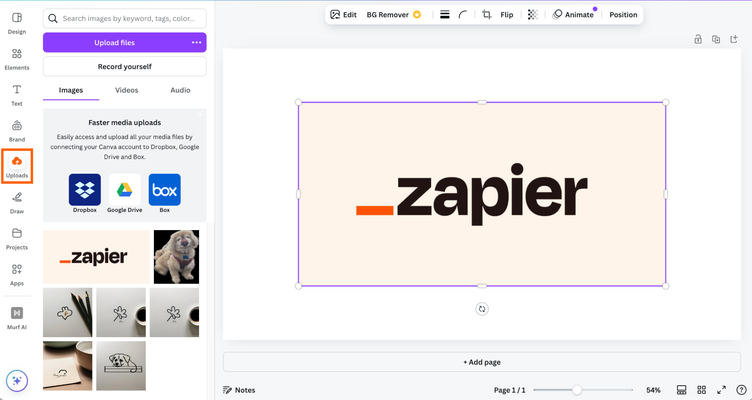Switch to grid view
Screen dimensions: 752x400
click(701, 390)
